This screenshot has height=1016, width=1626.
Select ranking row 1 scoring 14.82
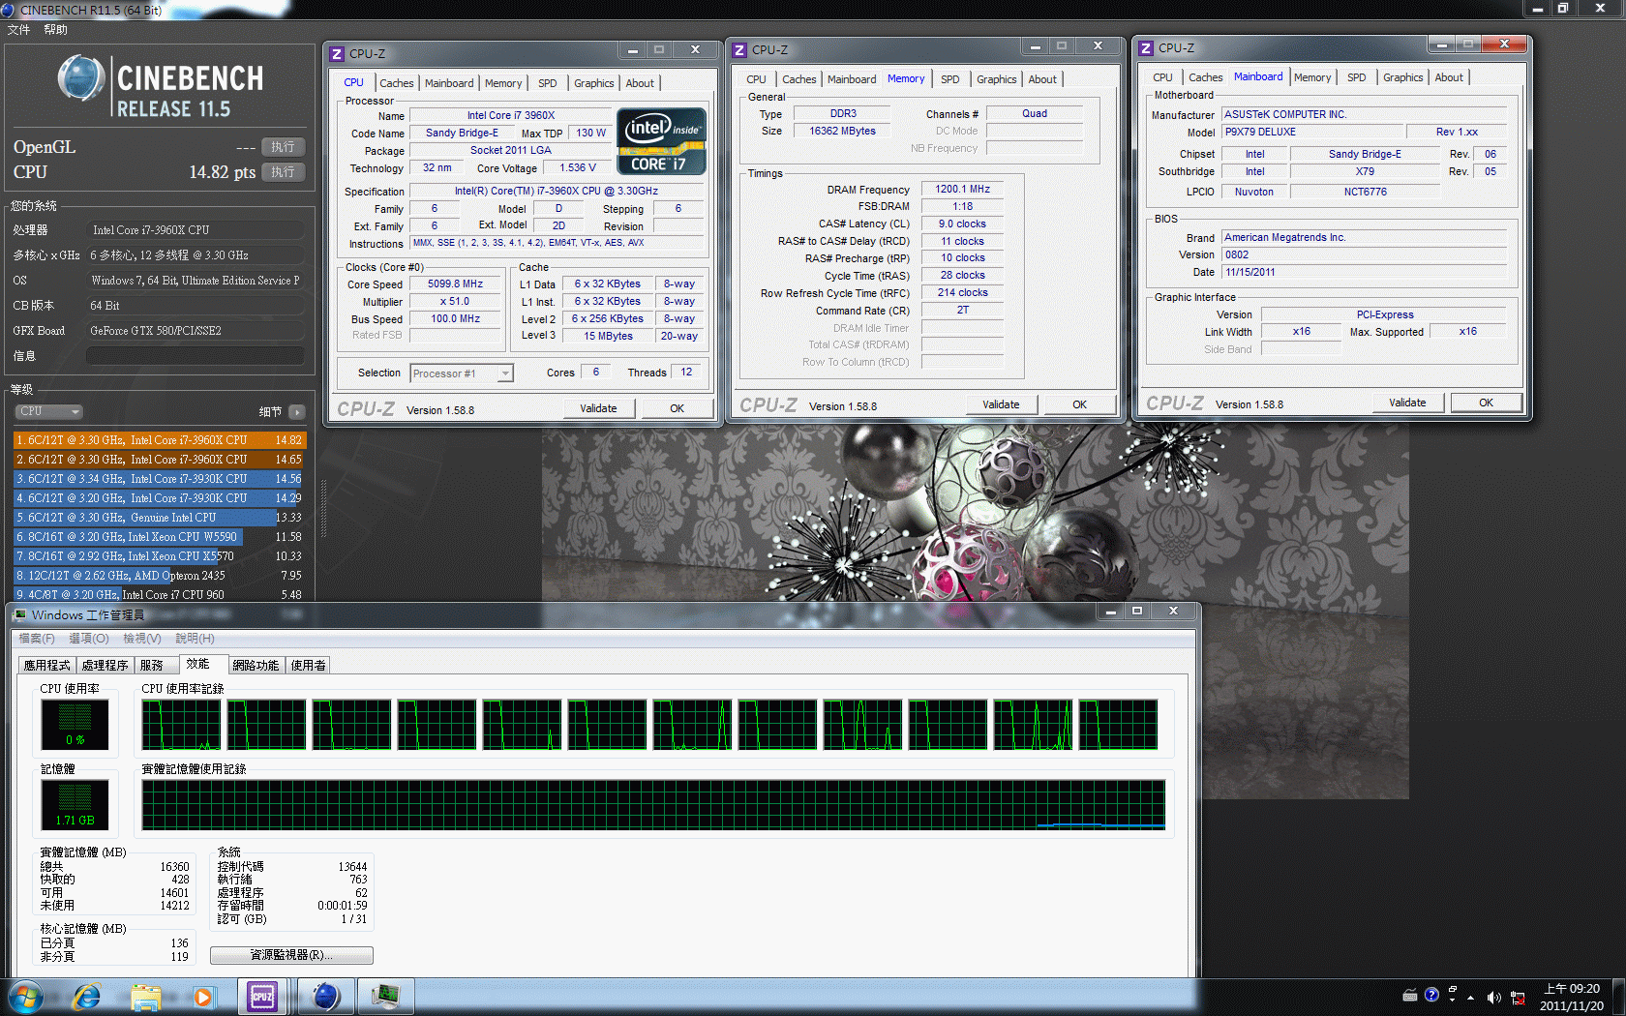[159, 440]
